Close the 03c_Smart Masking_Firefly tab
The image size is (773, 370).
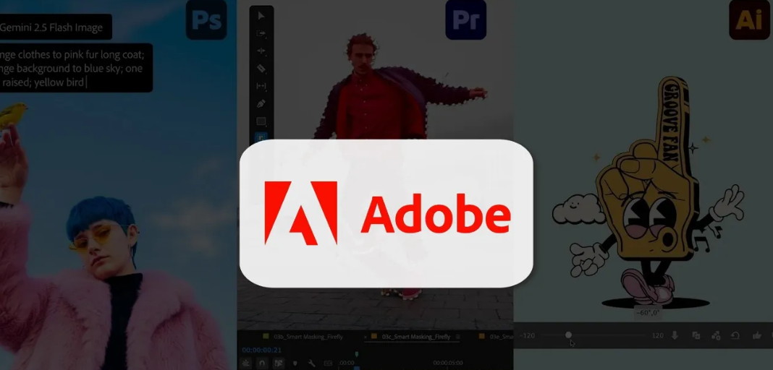(x=366, y=337)
